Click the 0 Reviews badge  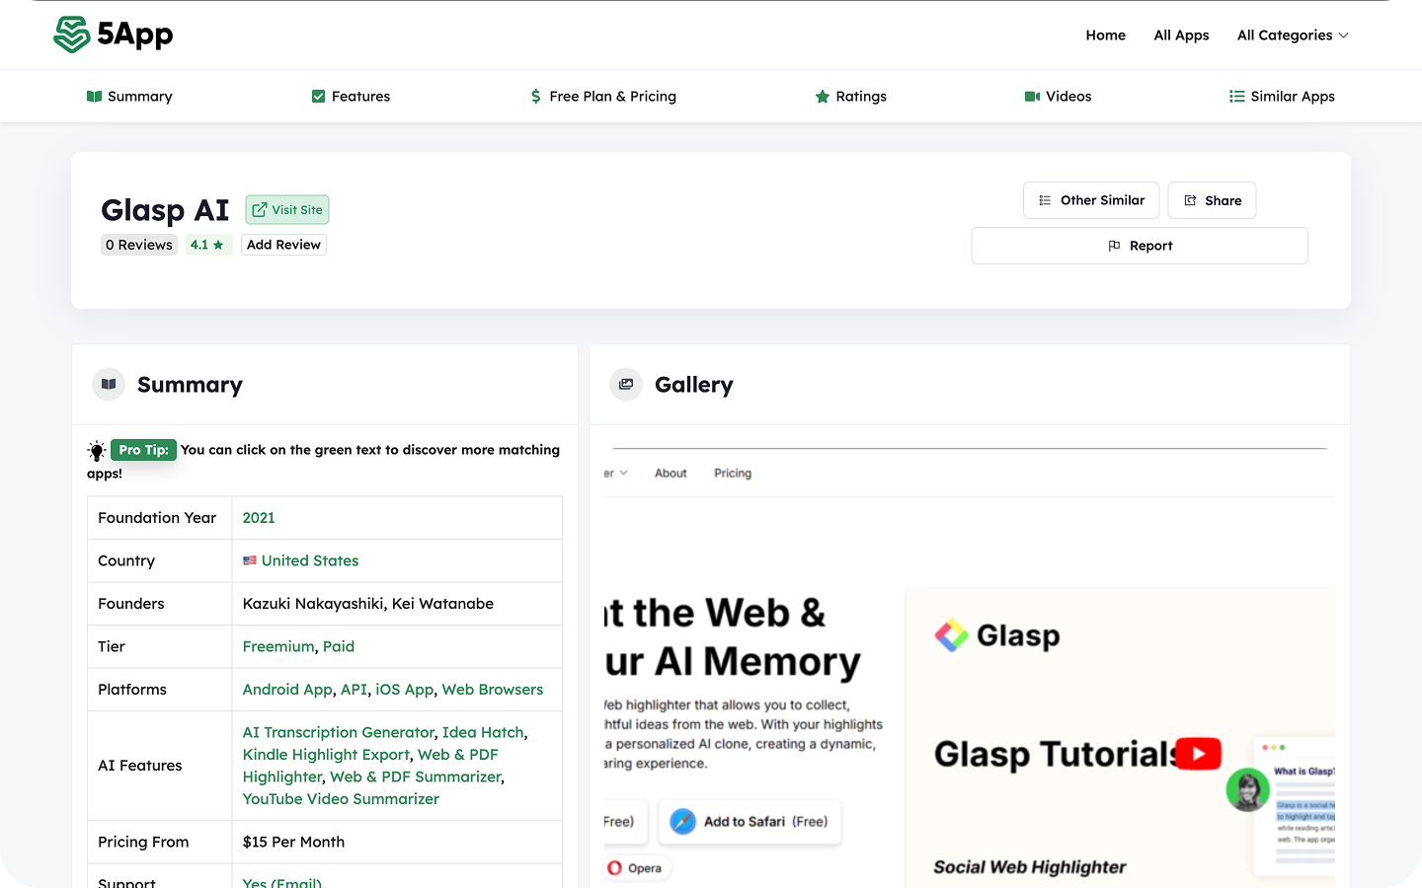[139, 245]
